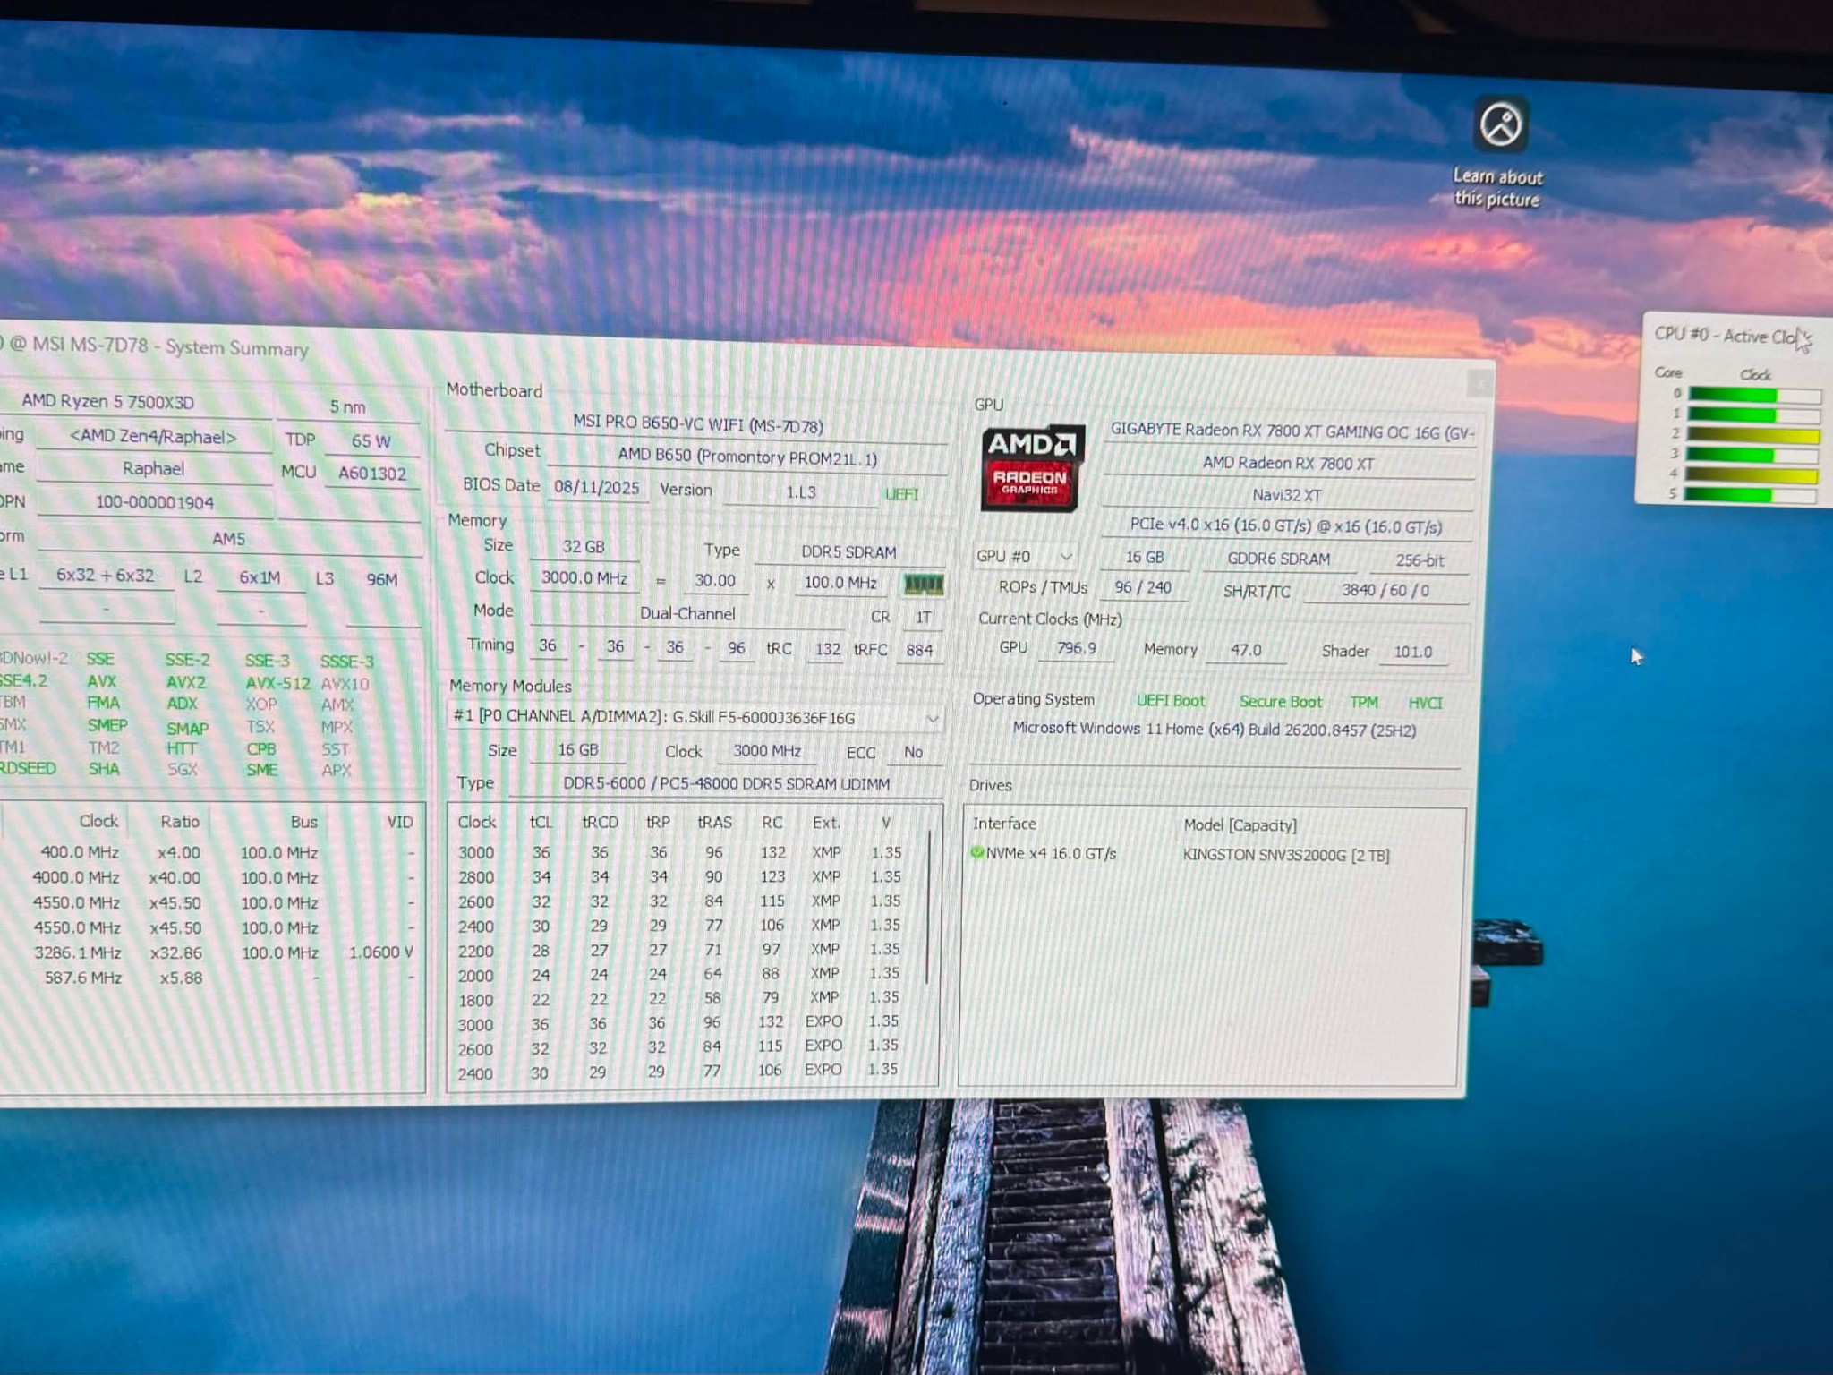Click the AMD Radeon Graphics logo
The image size is (1833, 1375).
1031,467
